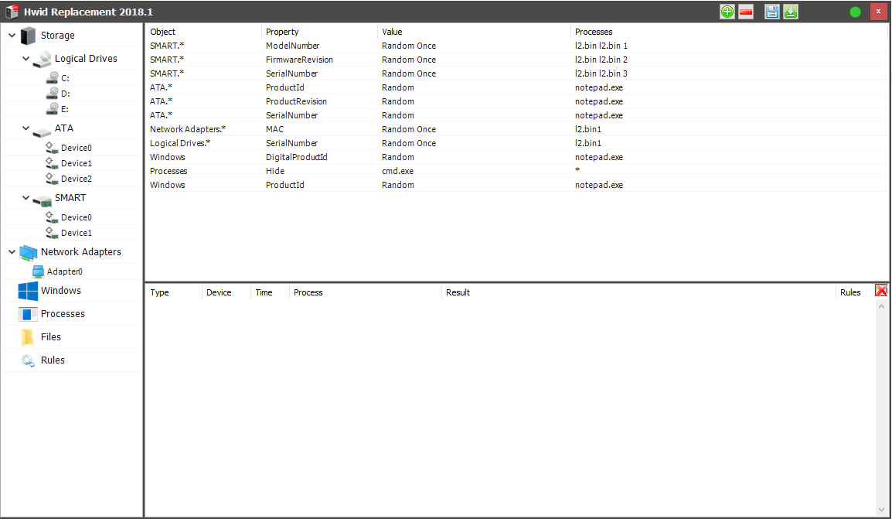
Task: Click the Adapter0 icon
Action: coord(38,271)
